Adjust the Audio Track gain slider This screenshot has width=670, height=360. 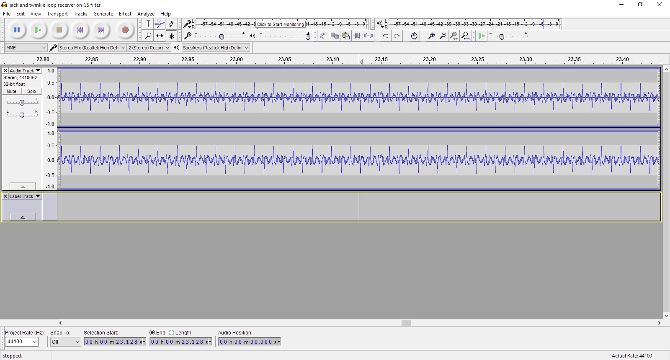tap(22, 102)
